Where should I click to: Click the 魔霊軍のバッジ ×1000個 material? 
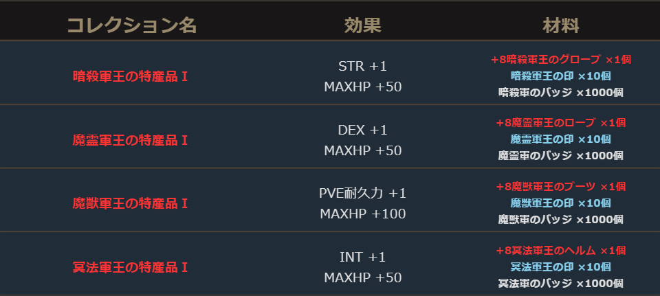coord(560,156)
